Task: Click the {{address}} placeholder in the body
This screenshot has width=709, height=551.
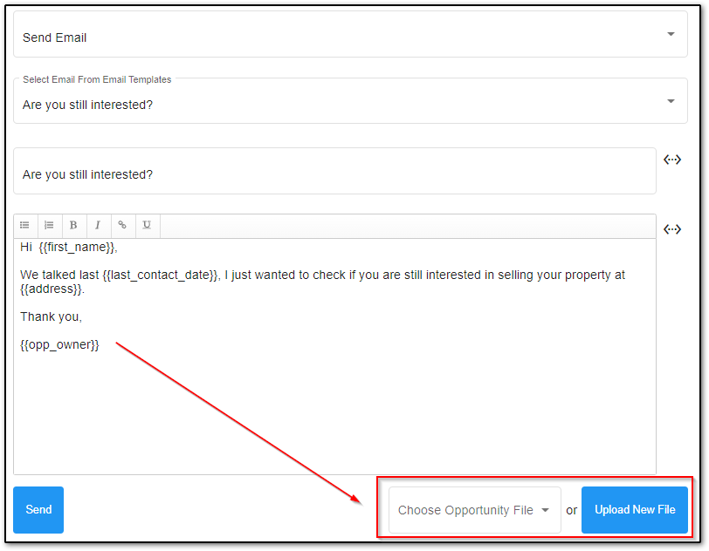Action: (51, 289)
